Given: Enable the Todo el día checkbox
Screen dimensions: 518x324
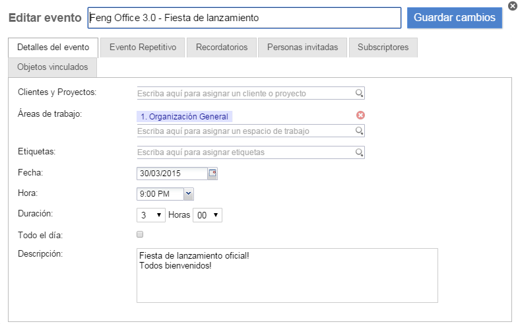Looking at the screenshot, I should (140, 234).
